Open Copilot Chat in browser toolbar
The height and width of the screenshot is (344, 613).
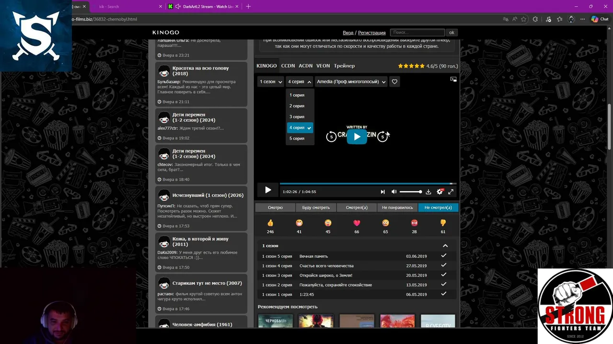click(600, 19)
